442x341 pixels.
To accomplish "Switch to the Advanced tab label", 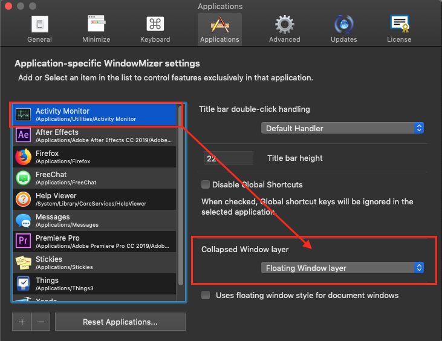I will (285, 39).
